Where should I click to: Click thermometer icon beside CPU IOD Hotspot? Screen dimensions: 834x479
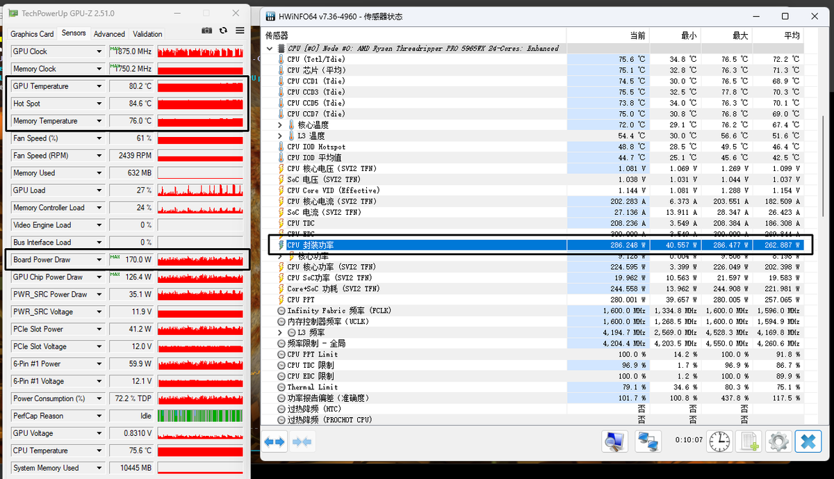(281, 147)
